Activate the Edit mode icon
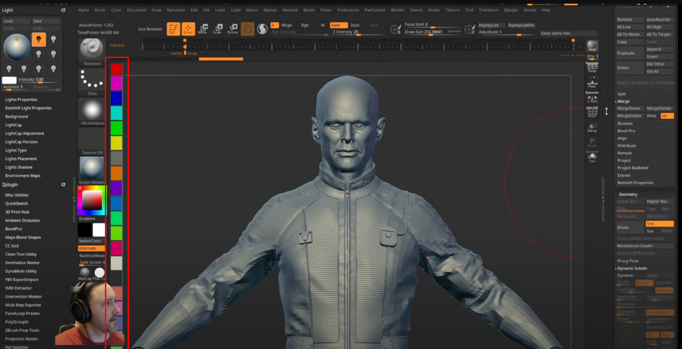Screen dimensions: 682x349 173,29
